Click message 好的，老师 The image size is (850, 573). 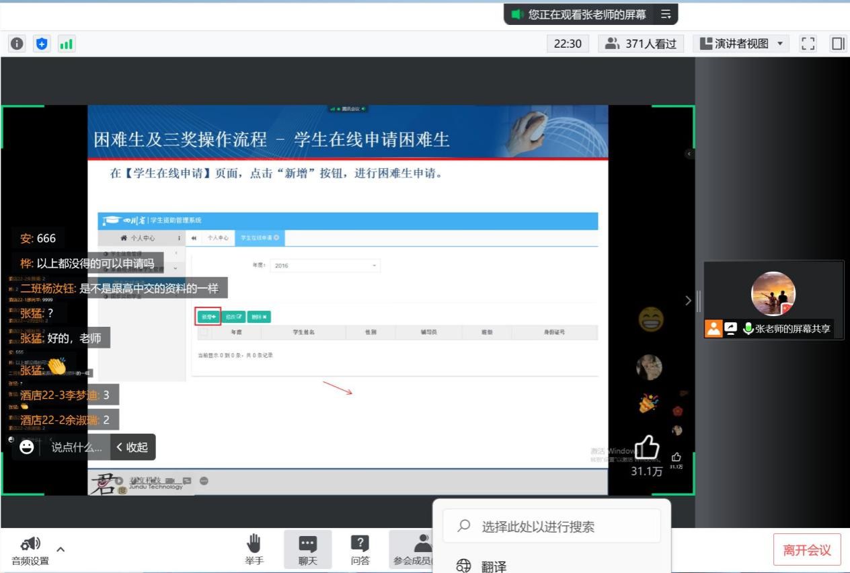[x=74, y=338]
